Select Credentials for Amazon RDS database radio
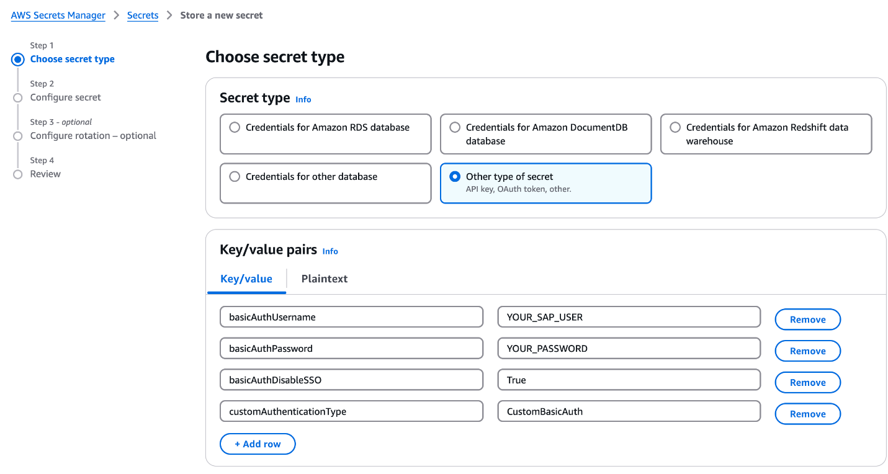Screen dimensions: 888x474 [x=235, y=127]
